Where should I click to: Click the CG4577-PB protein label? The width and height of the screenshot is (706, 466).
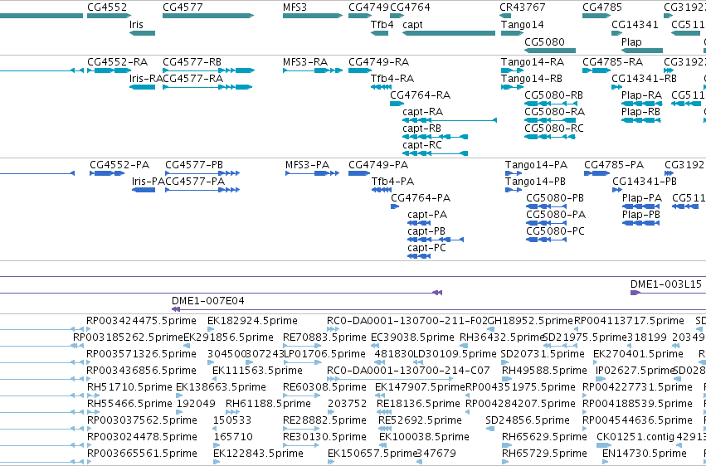click(x=194, y=165)
